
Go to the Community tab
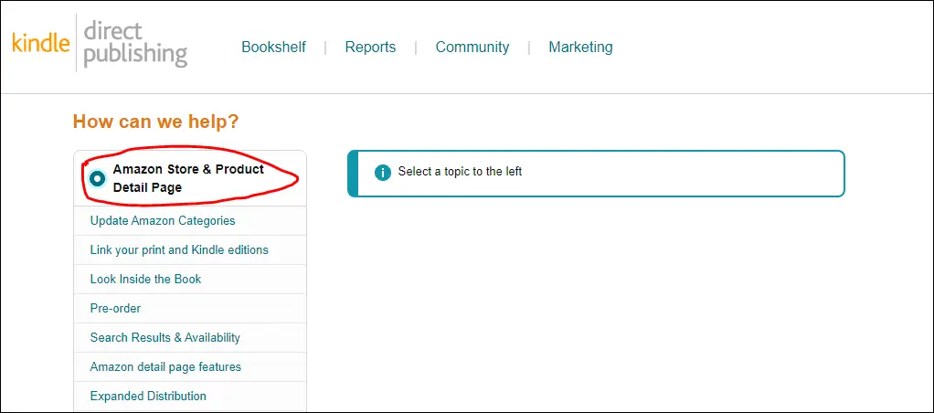472,48
